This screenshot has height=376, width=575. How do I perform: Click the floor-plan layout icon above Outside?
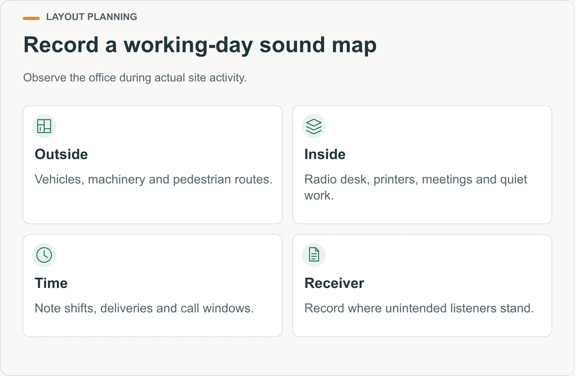(44, 126)
